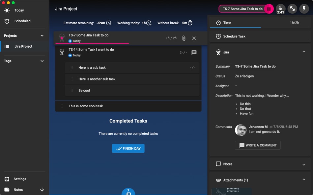Toggle focus mode with the arrows icon
Image resolution: width=313 pixels, height=195 pixels.
pyautogui.click(x=292, y=9)
